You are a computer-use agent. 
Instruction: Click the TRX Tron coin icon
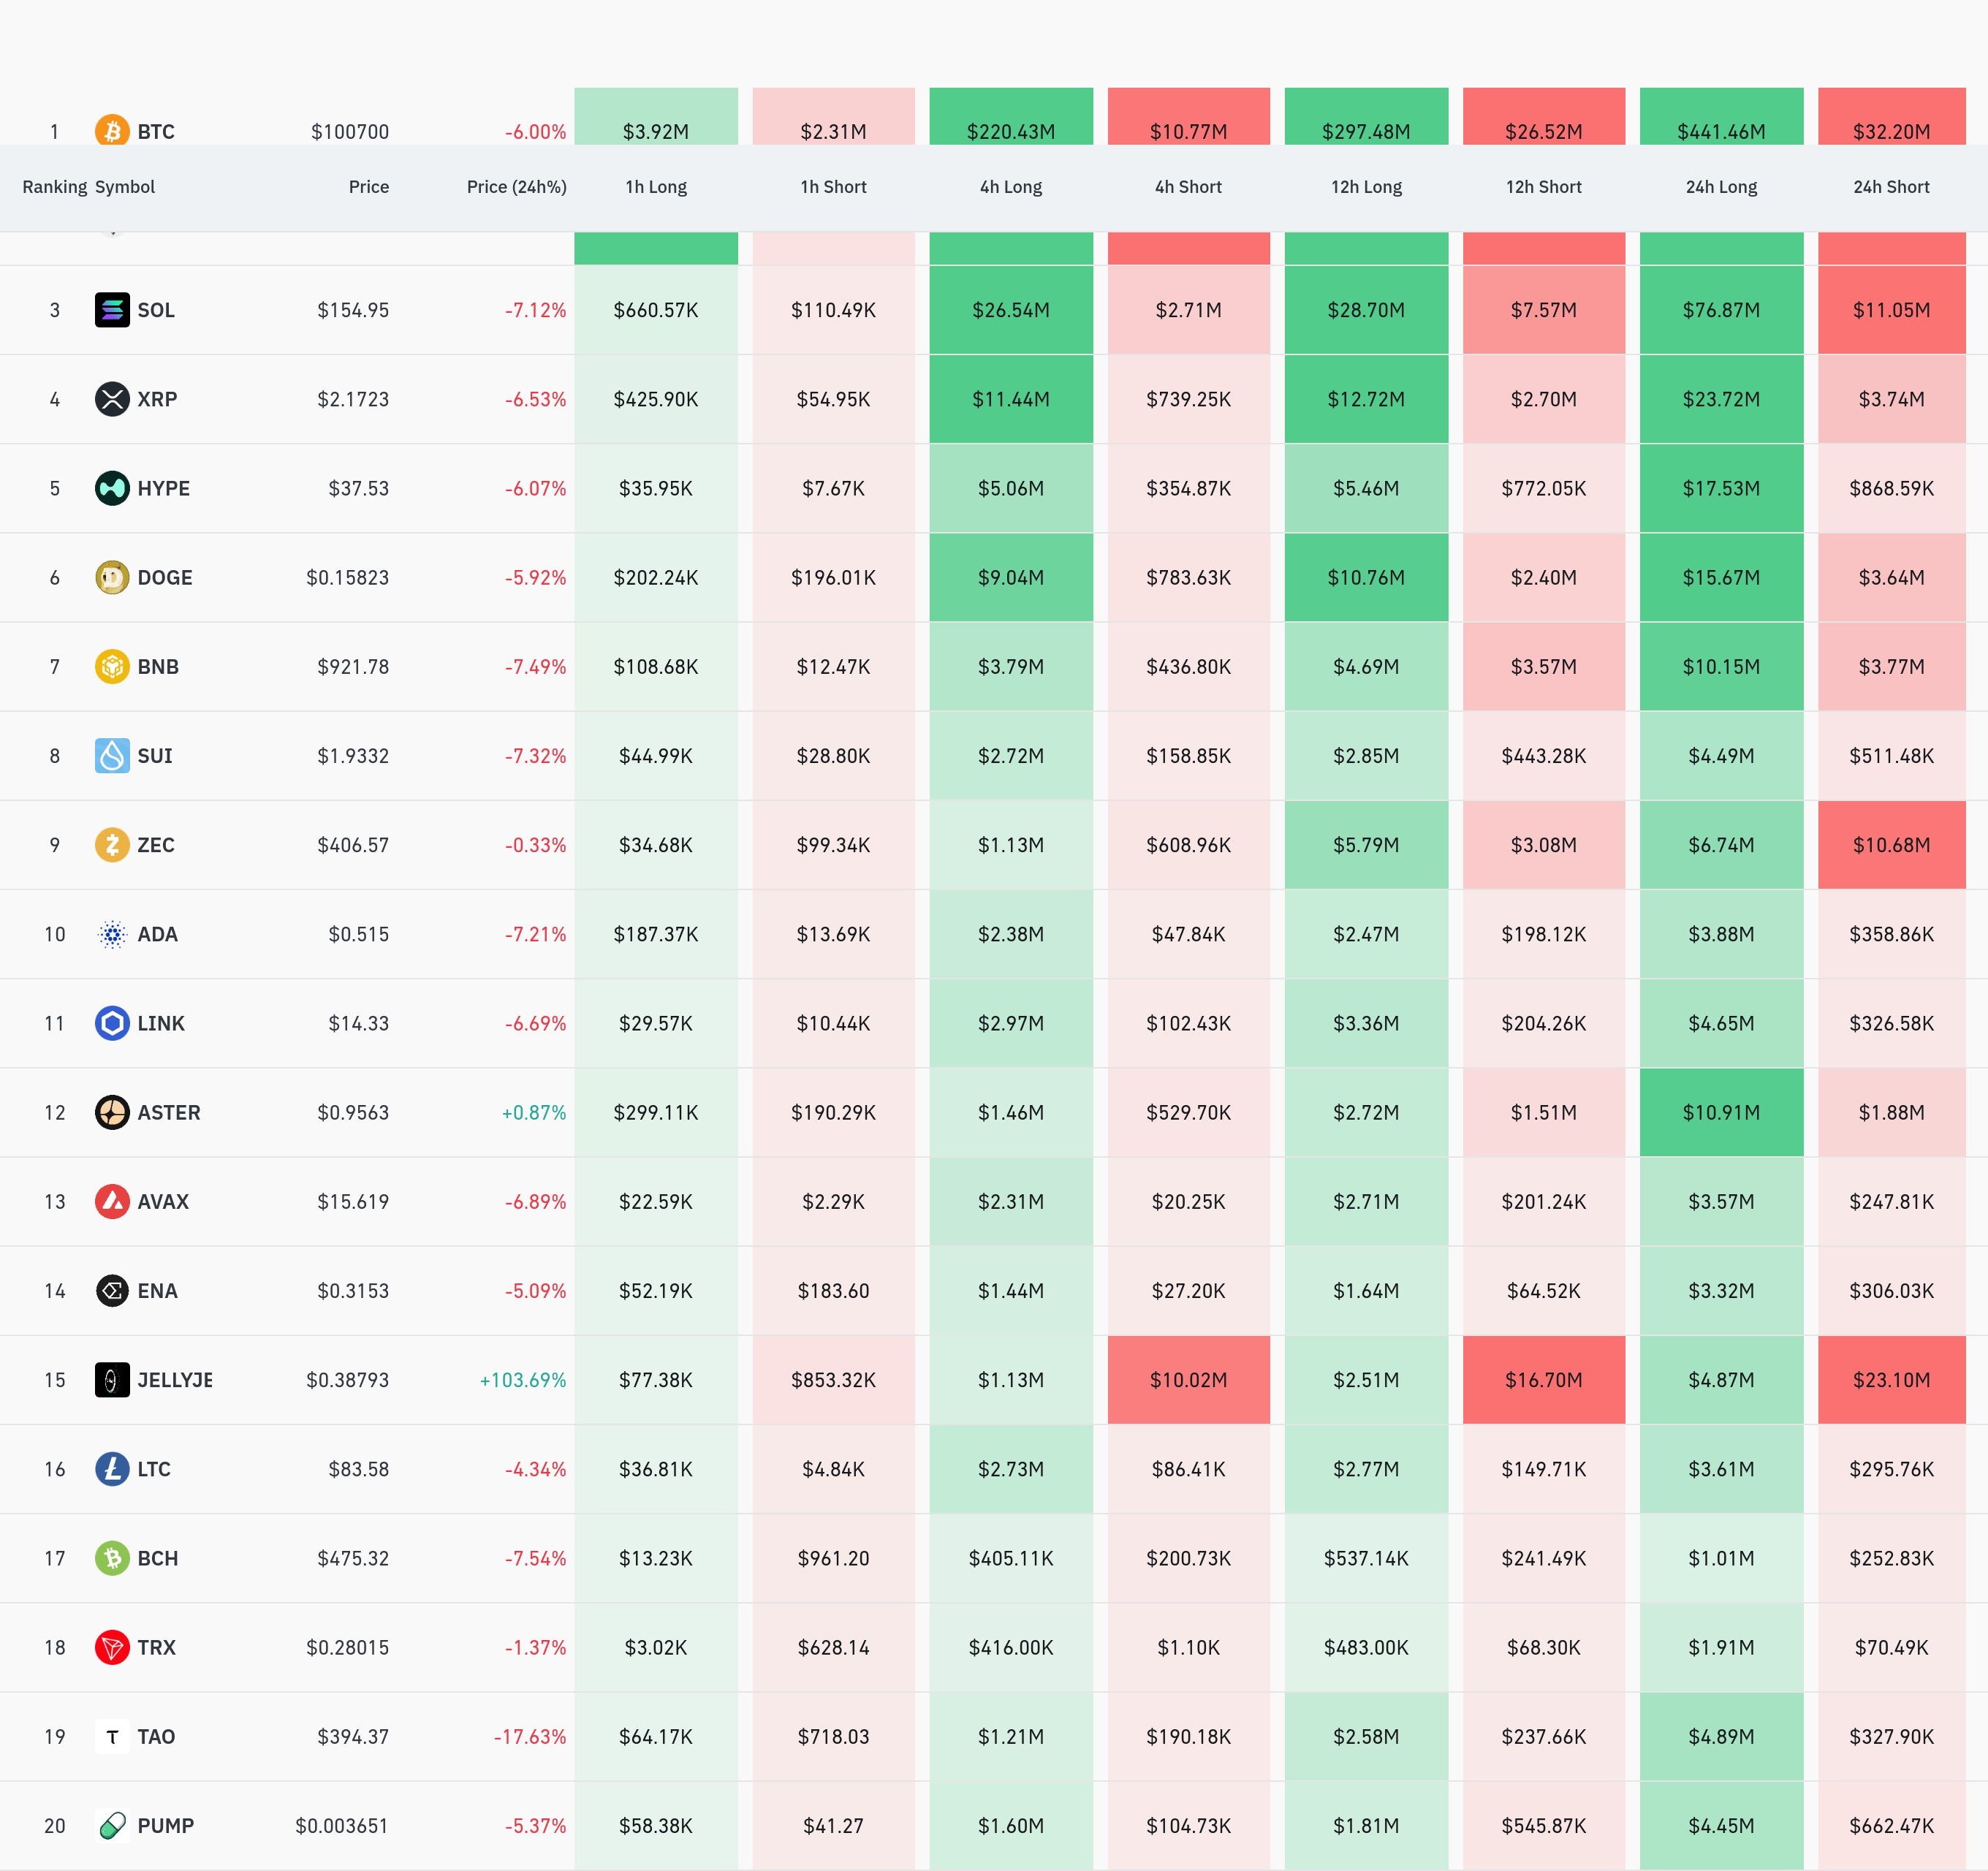click(112, 1647)
